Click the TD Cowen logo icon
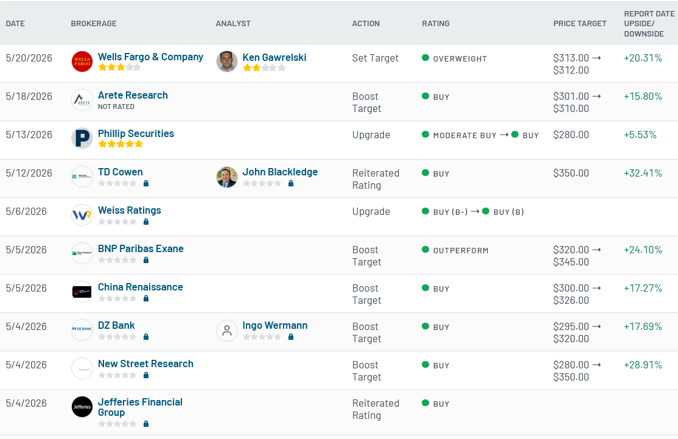678x439 pixels. pyautogui.click(x=82, y=177)
